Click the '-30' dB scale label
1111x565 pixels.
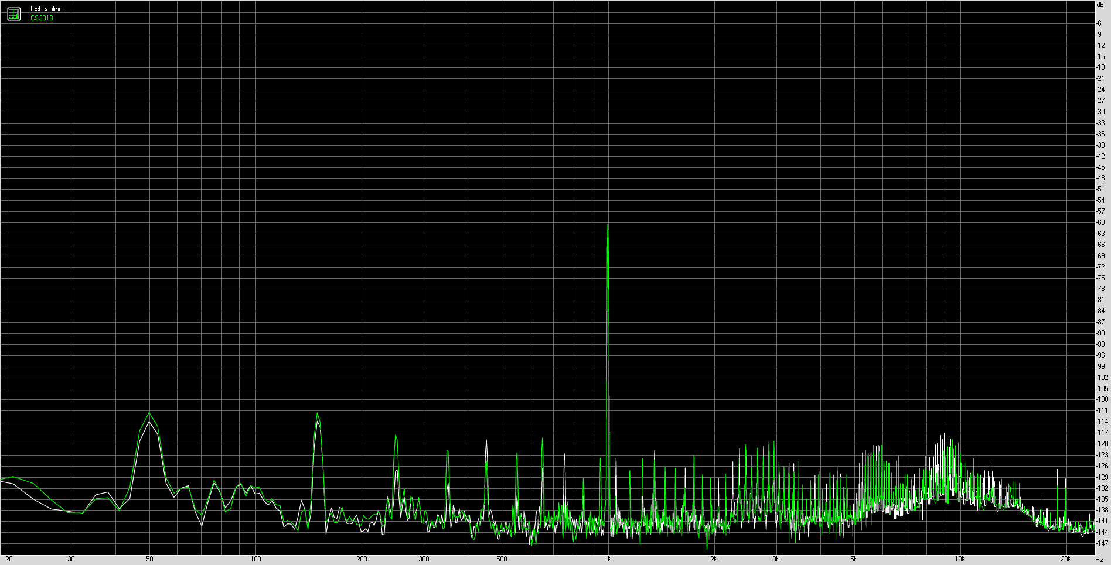pyautogui.click(x=1101, y=112)
